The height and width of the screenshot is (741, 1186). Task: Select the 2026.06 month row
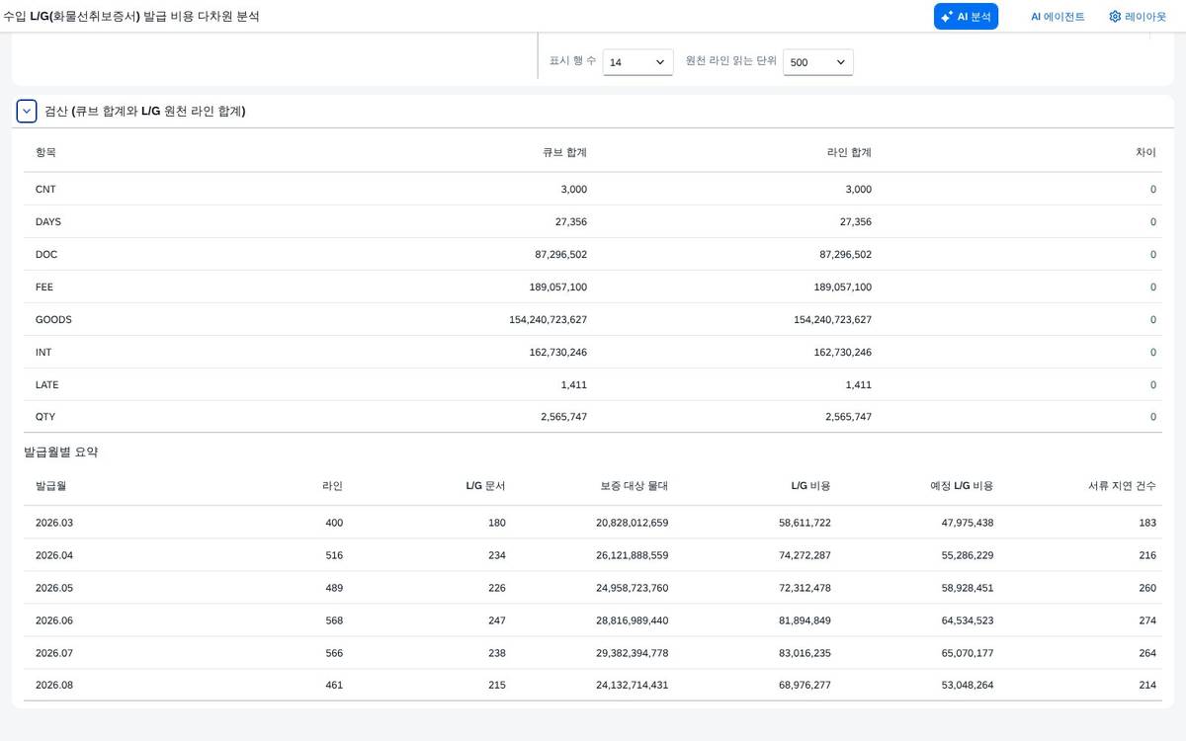pyautogui.click(x=593, y=619)
